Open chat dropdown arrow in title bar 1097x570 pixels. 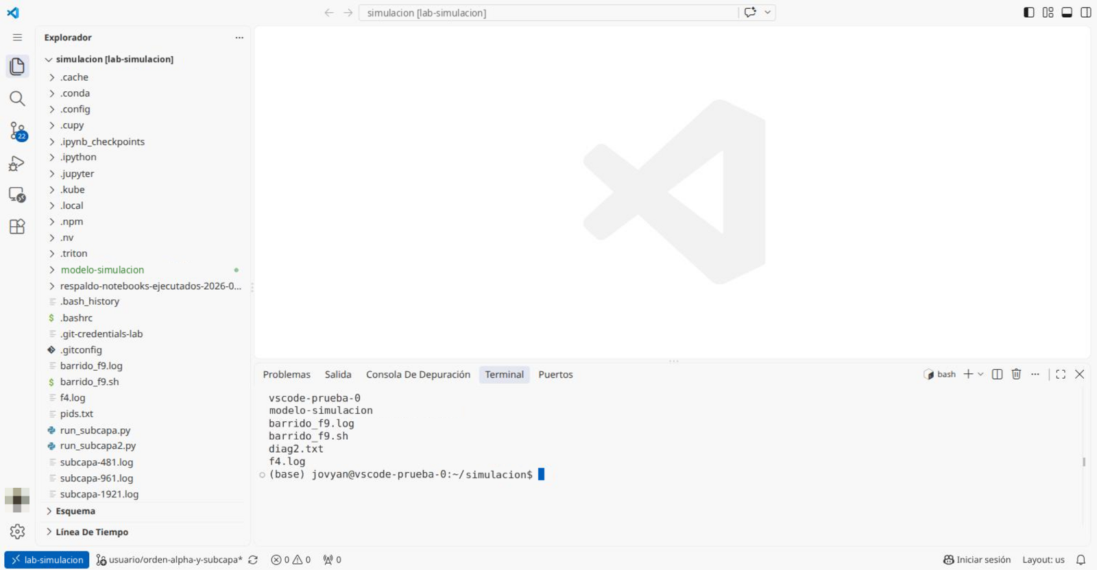pos(768,12)
